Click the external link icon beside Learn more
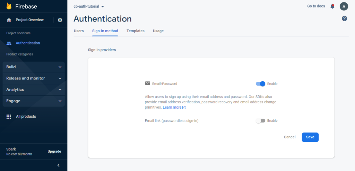 point(184,108)
